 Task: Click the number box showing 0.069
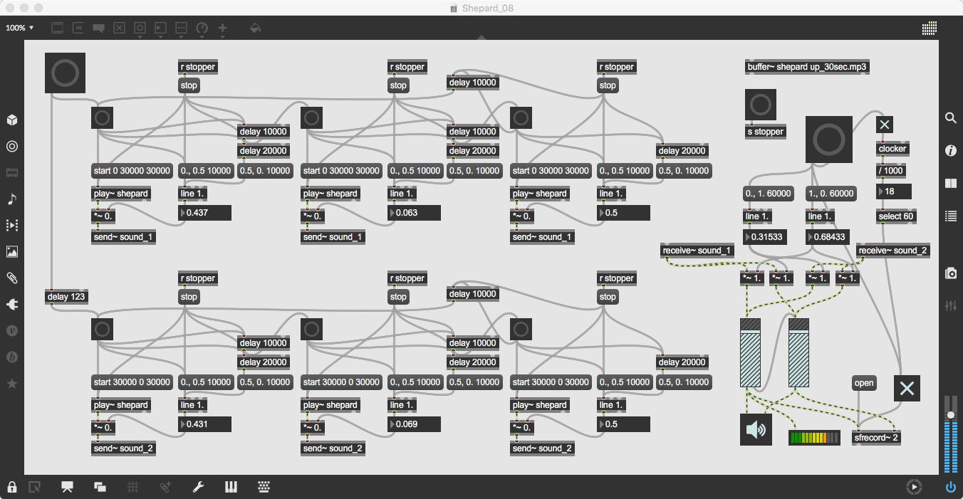click(415, 424)
